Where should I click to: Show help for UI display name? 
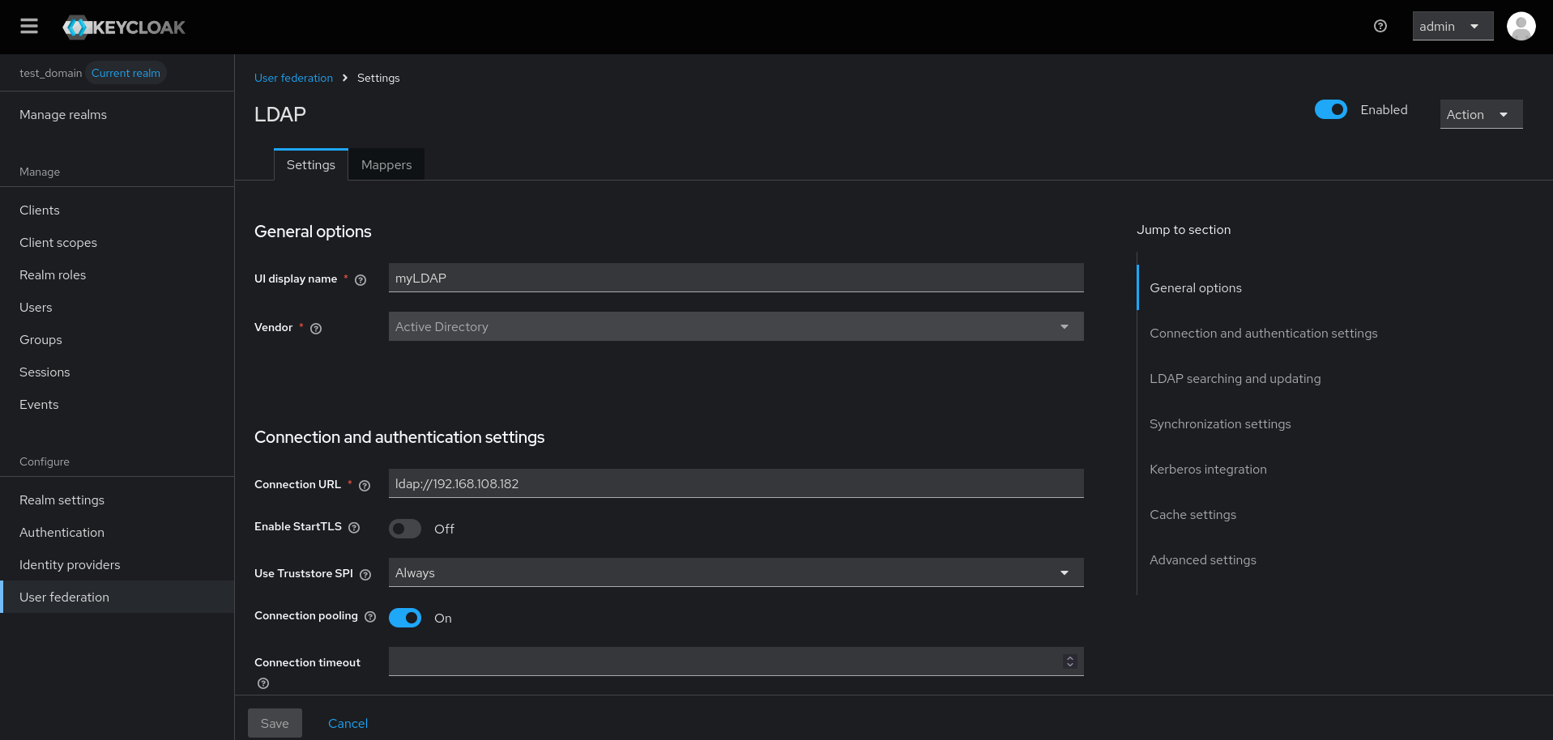coord(361,280)
